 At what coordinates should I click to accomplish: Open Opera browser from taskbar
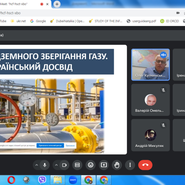(x=11, y=180)
